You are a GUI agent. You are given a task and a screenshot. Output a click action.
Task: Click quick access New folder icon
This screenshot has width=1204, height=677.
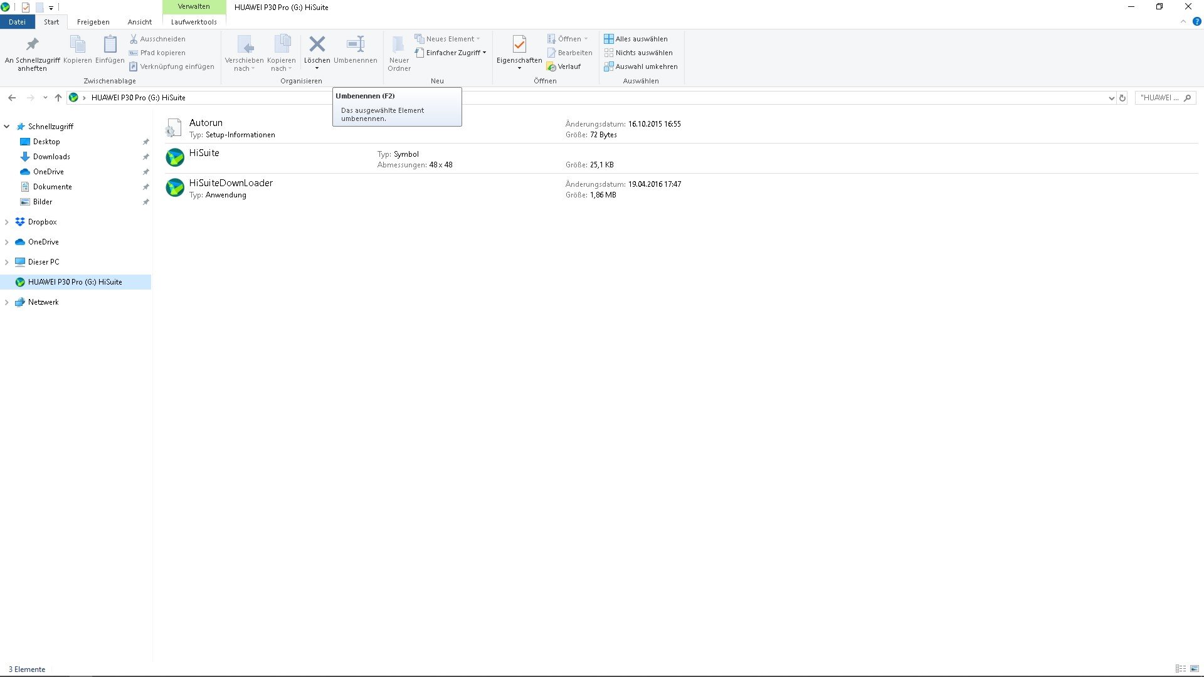(x=40, y=8)
